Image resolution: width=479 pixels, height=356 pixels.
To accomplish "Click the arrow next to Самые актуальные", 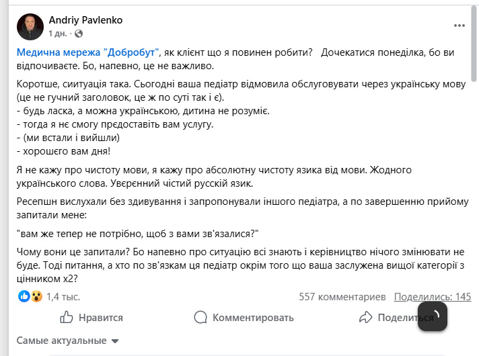I will click(114, 341).
